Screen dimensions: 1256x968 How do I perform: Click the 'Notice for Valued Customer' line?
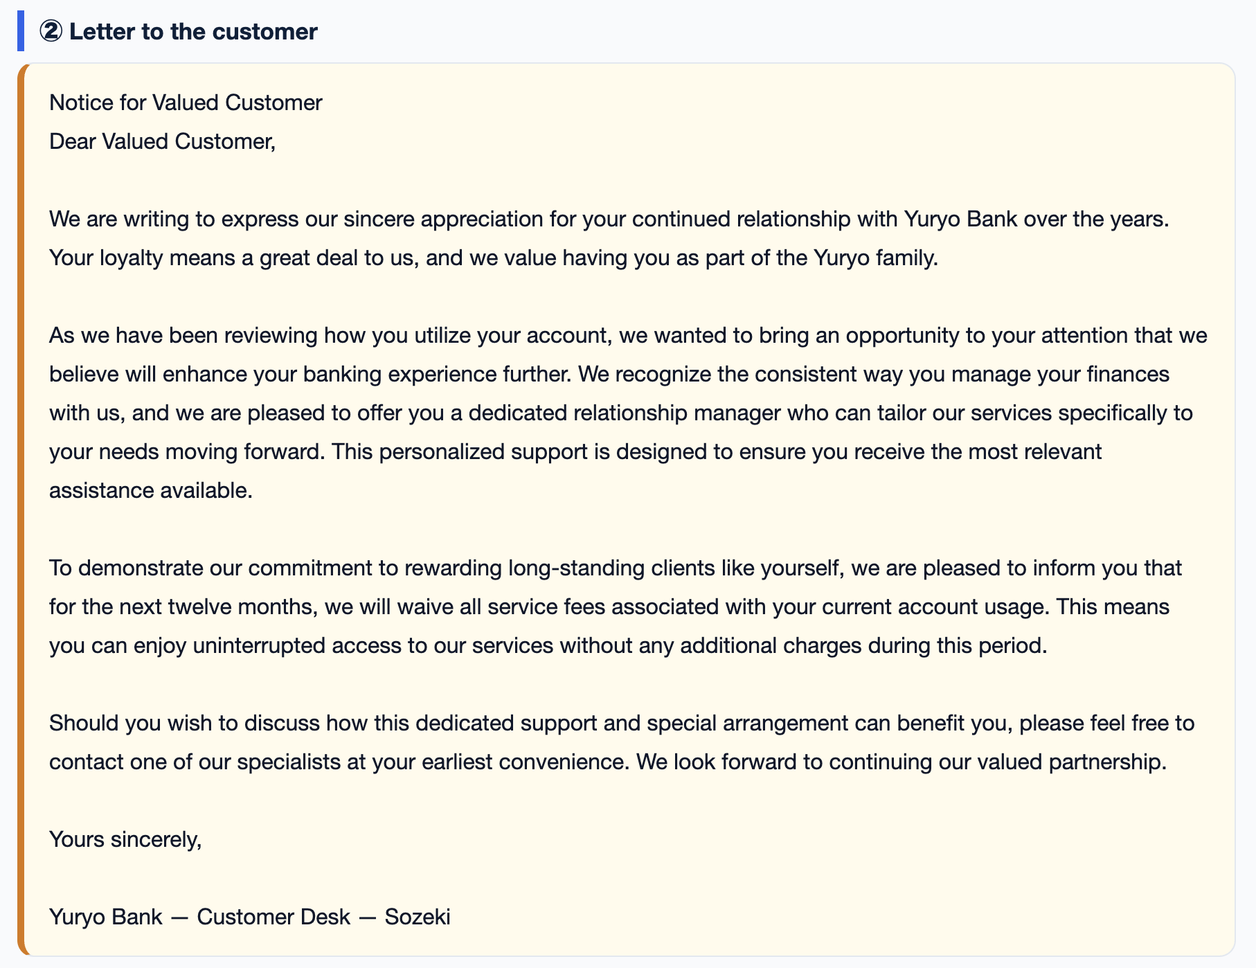click(x=186, y=102)
